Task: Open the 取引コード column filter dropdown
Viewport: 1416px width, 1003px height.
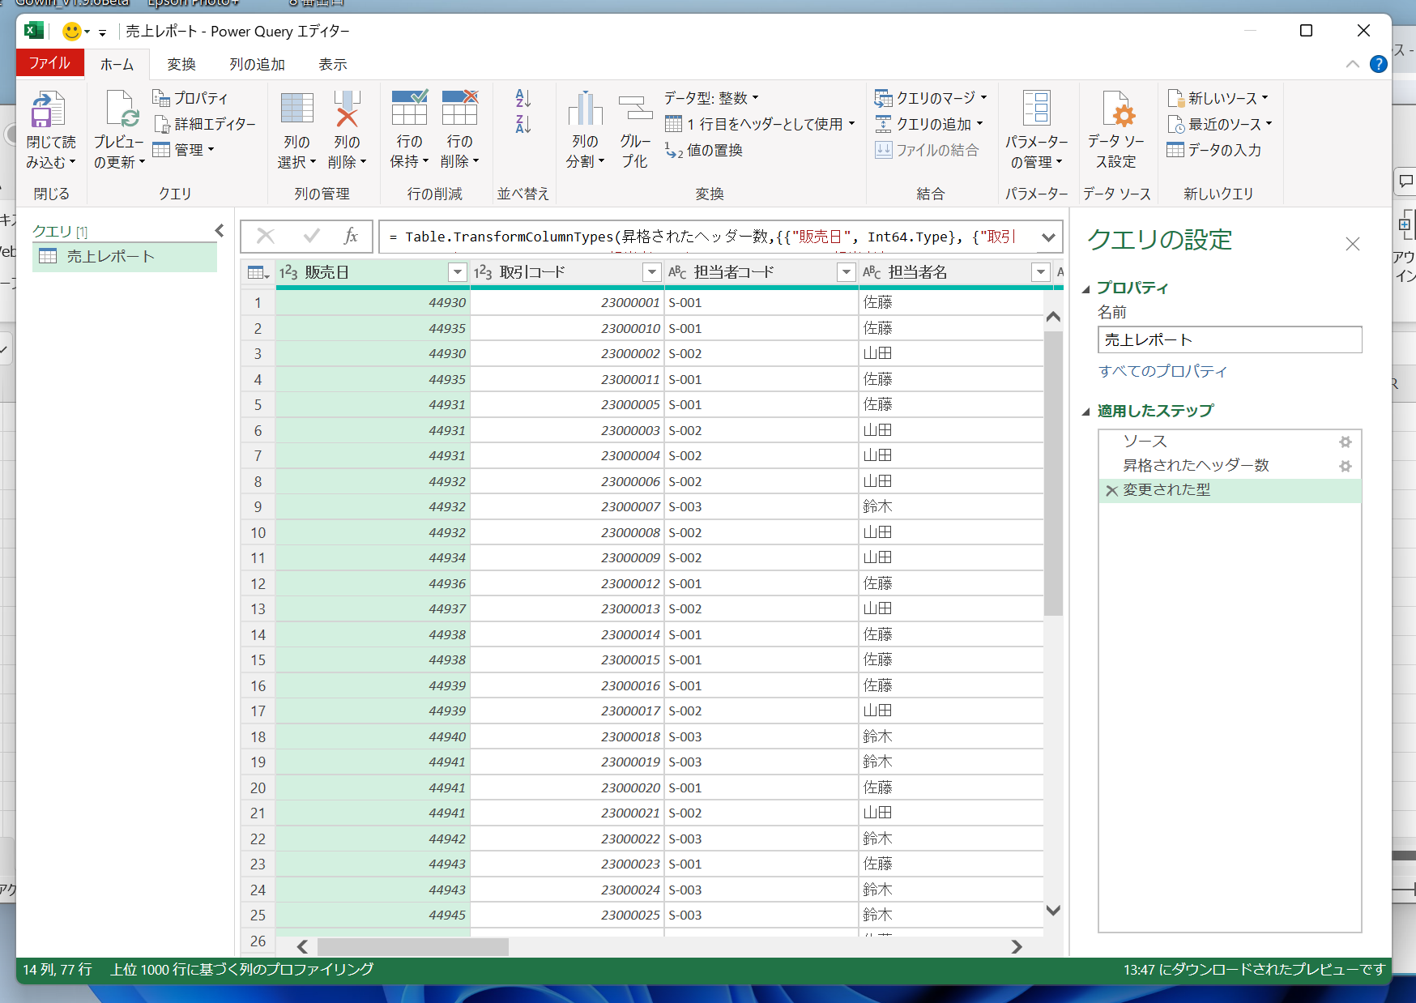Action: (652, 272)
